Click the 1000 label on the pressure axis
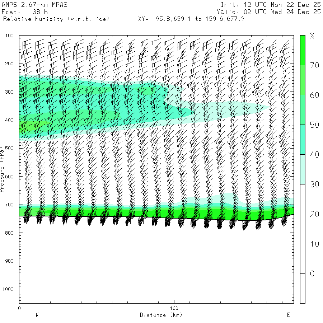This screenshot has width=323, height=323. [x=8, y=289]
